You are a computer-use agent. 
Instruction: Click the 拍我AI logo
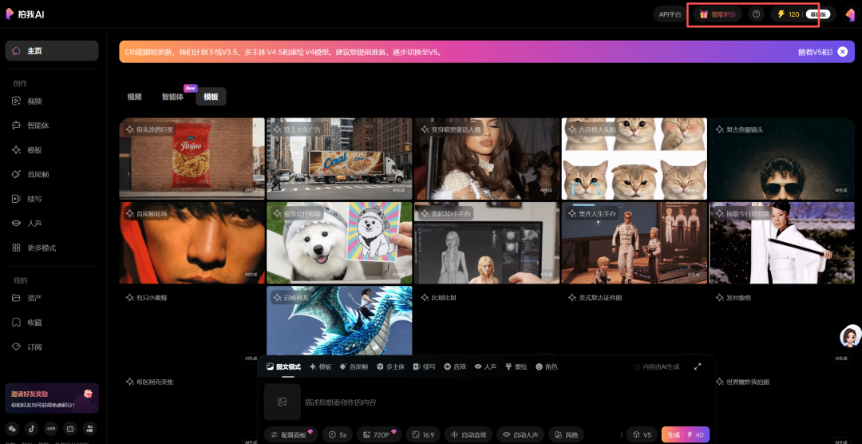[x=25, y=14]
